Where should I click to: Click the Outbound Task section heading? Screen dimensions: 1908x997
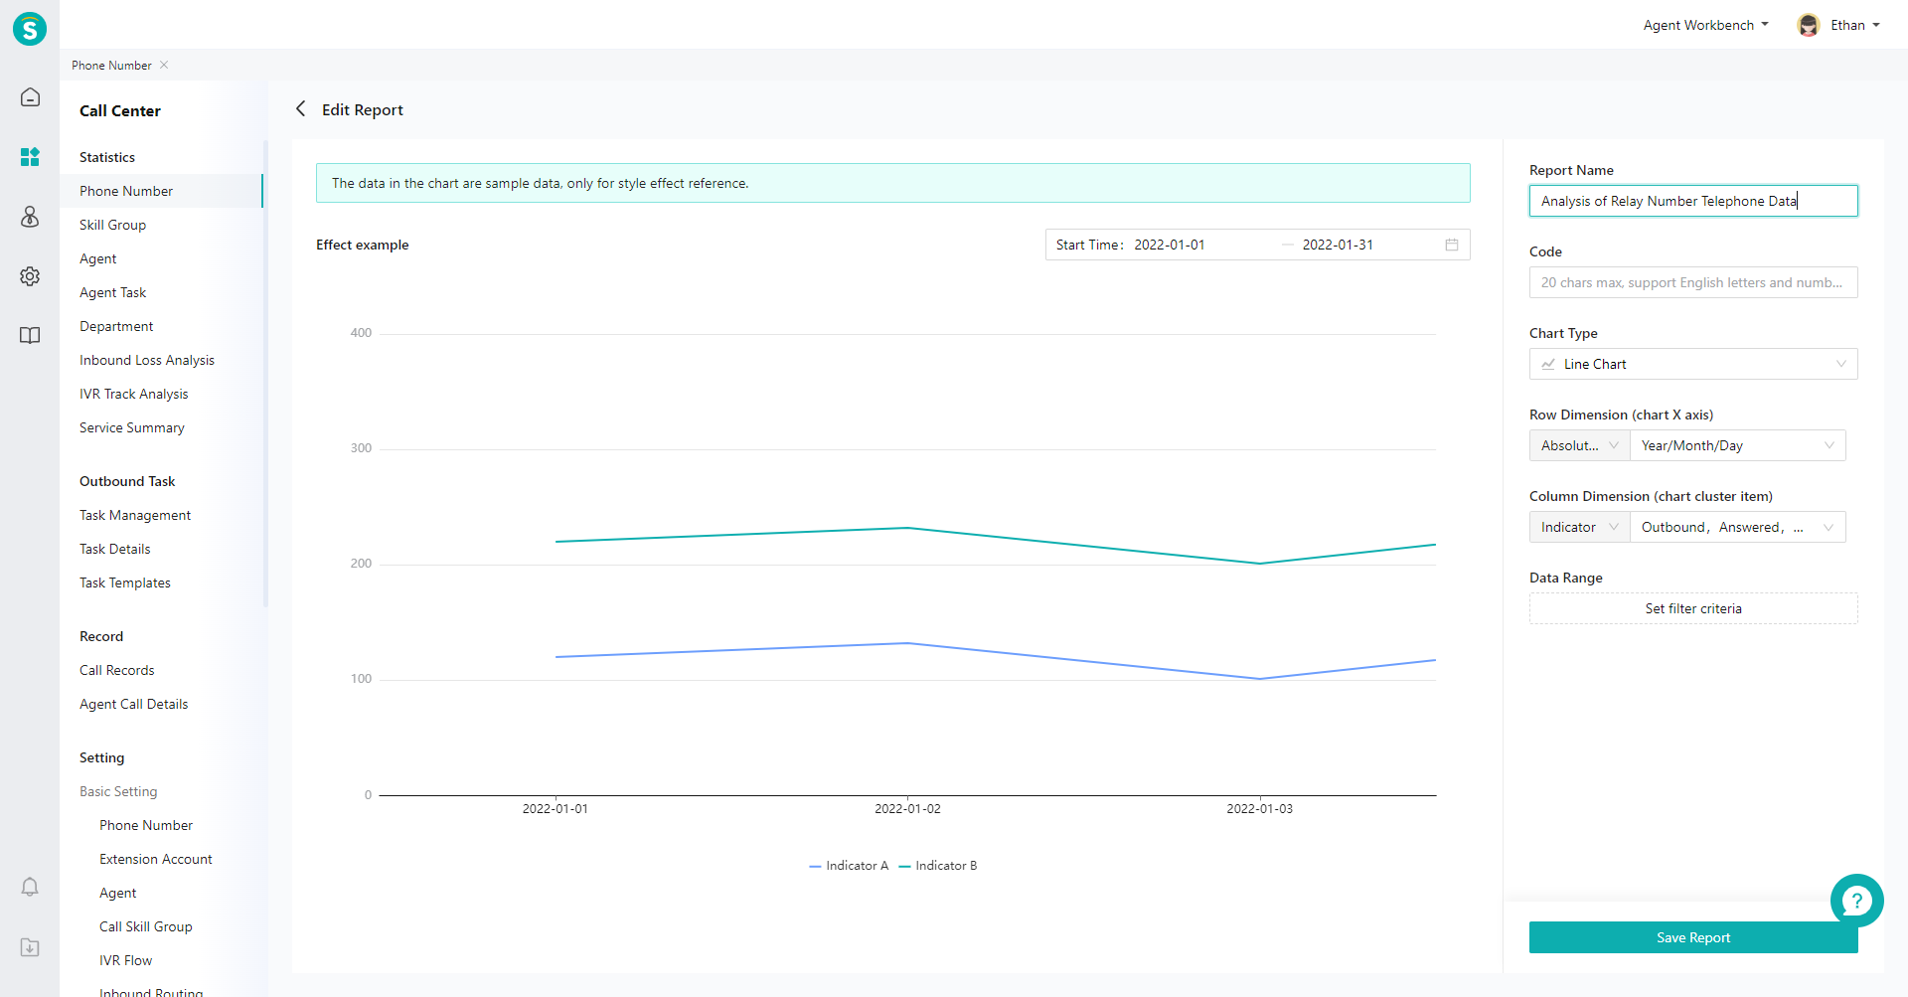pos(127,481)
